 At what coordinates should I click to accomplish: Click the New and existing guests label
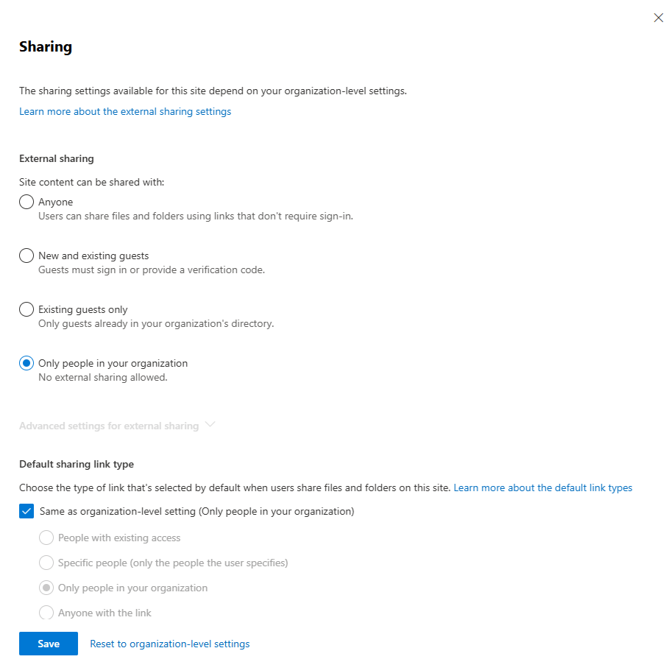(93, 256)
